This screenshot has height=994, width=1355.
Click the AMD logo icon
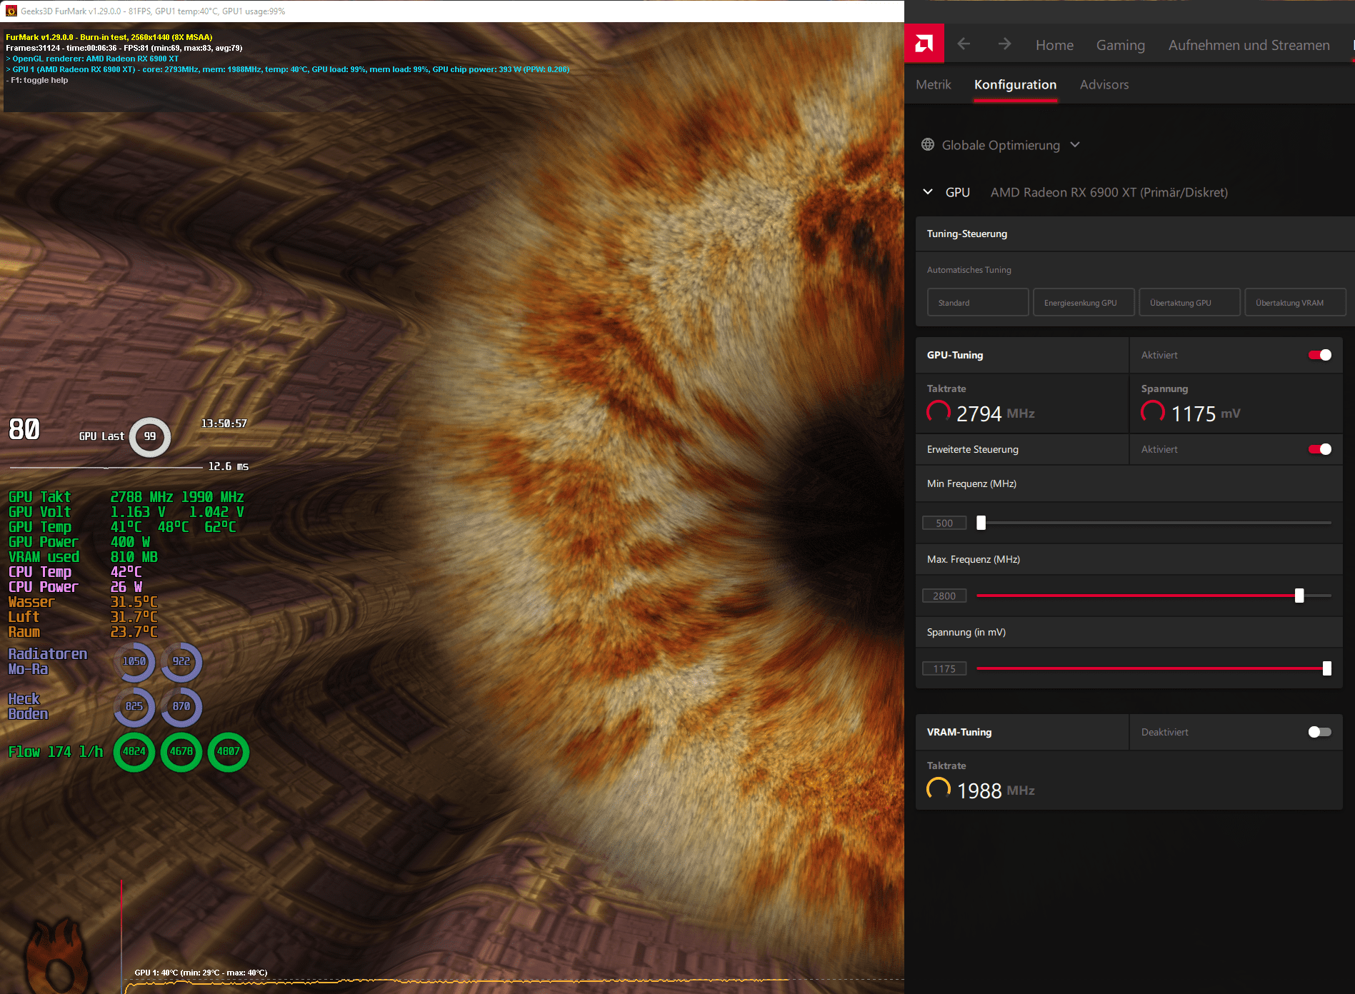(x=924, y=44)
